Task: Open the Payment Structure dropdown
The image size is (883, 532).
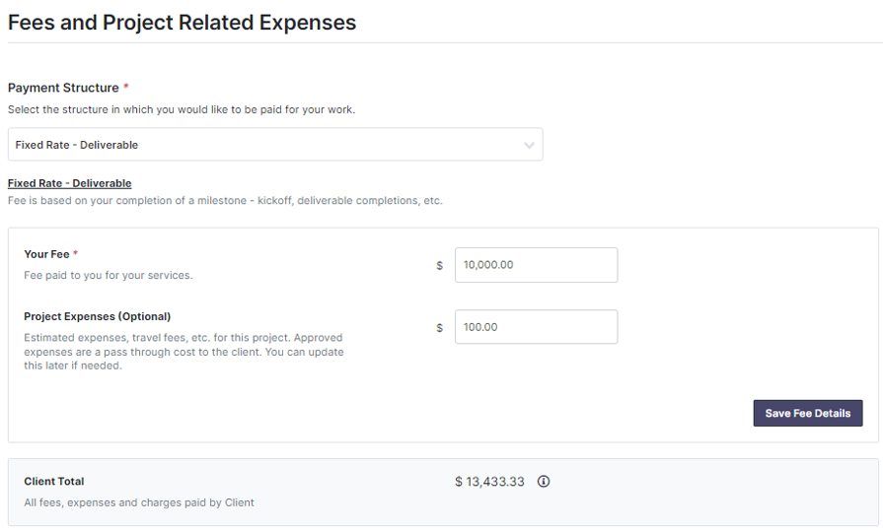Action: tap(275, 145)
